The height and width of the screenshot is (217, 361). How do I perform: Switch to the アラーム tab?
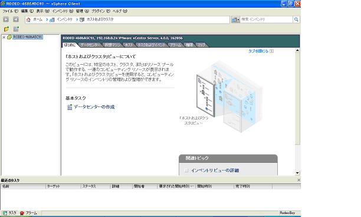[x=176, y=45]
